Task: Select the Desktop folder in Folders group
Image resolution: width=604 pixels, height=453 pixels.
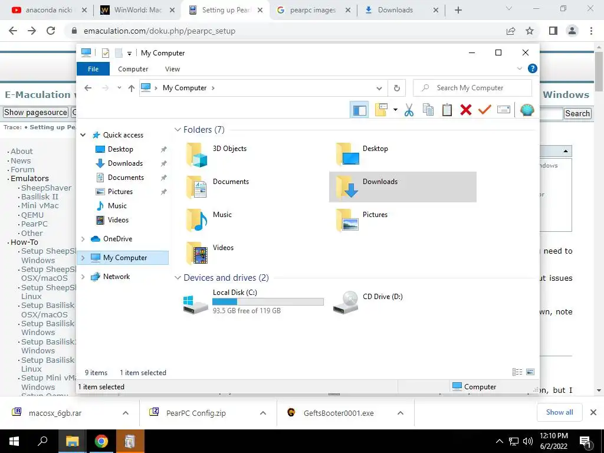Action: click(402, 154)
